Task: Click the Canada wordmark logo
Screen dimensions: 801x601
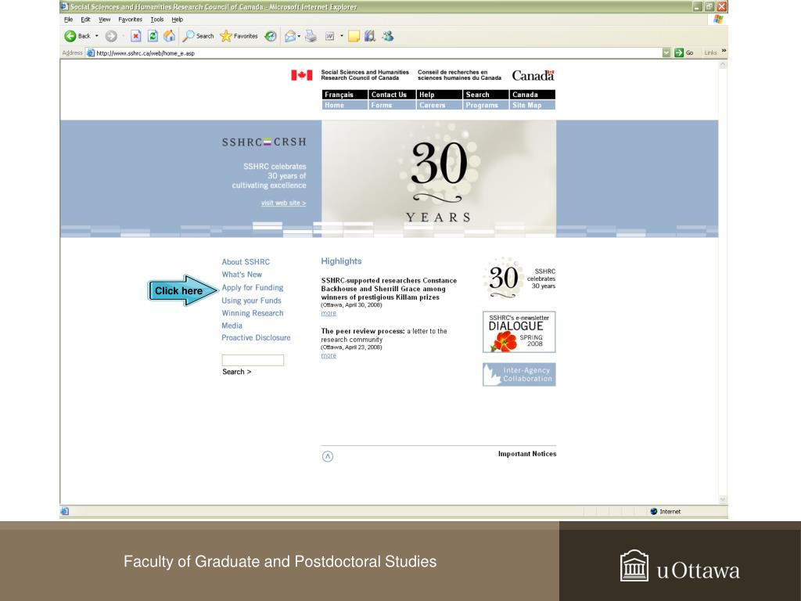Action: click(533, 76)
